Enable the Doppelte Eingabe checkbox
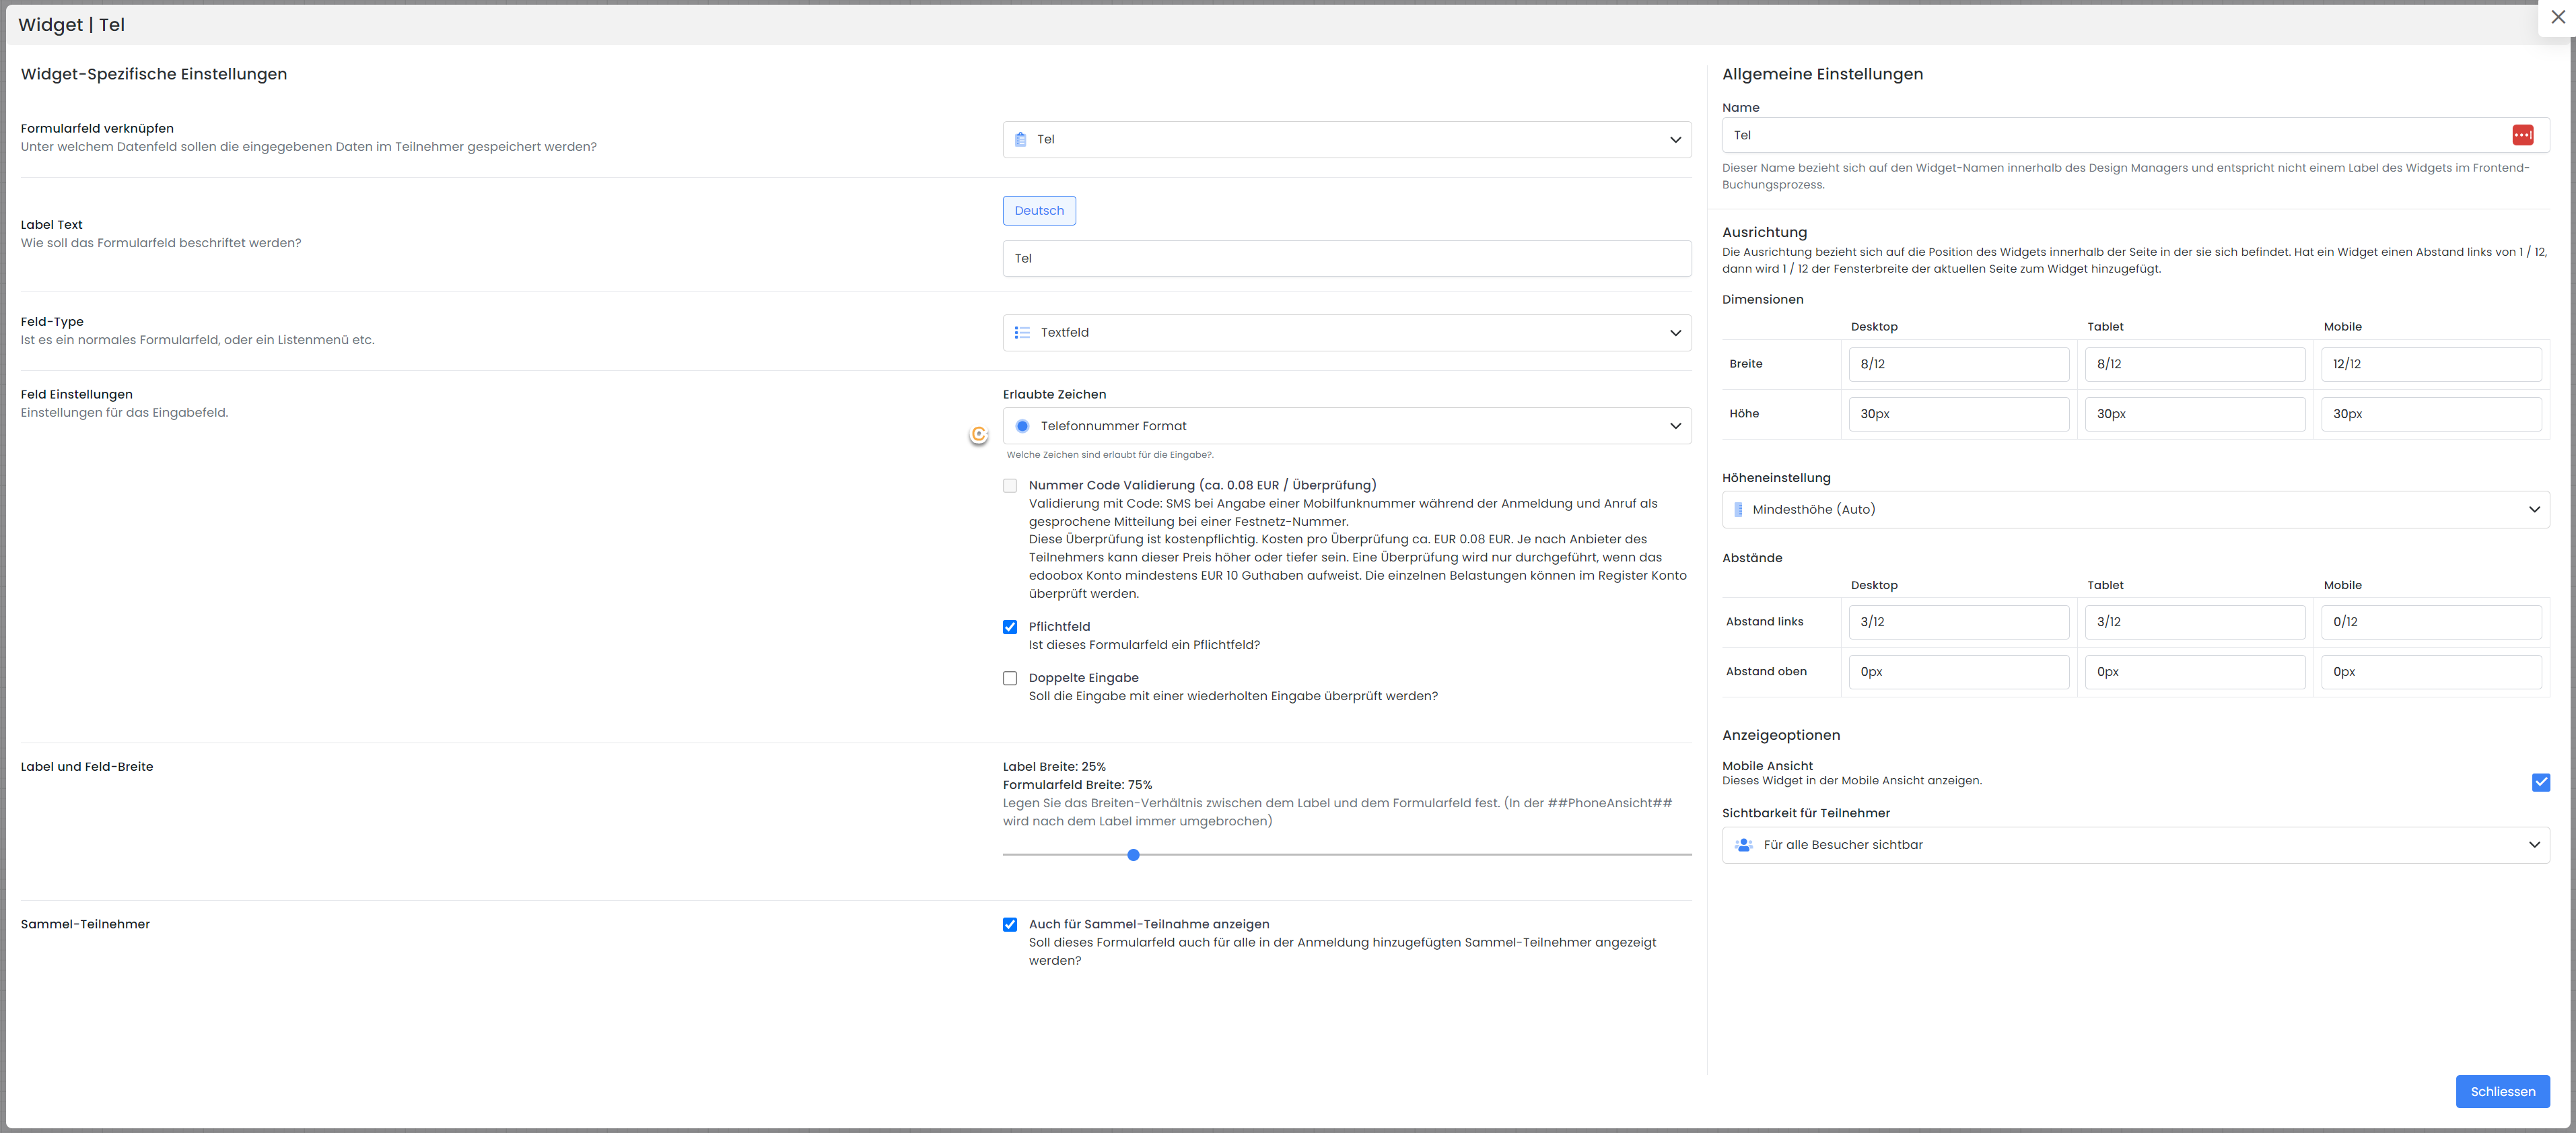Viewport: 2576px width, 1133px height. 1010,679
